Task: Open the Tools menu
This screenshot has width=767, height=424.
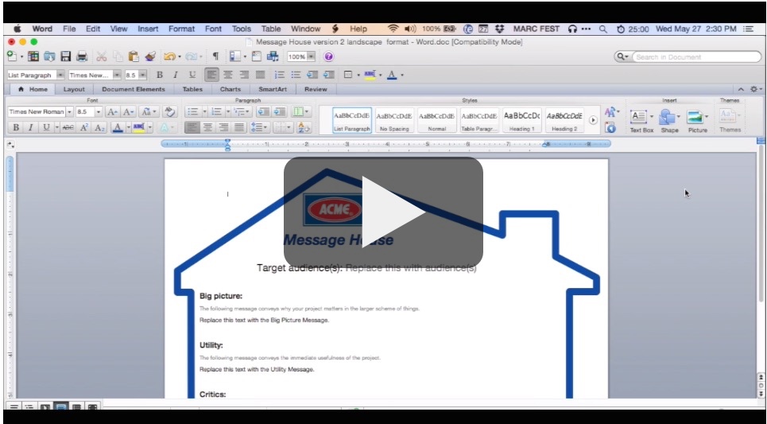Action: [241, 29]
